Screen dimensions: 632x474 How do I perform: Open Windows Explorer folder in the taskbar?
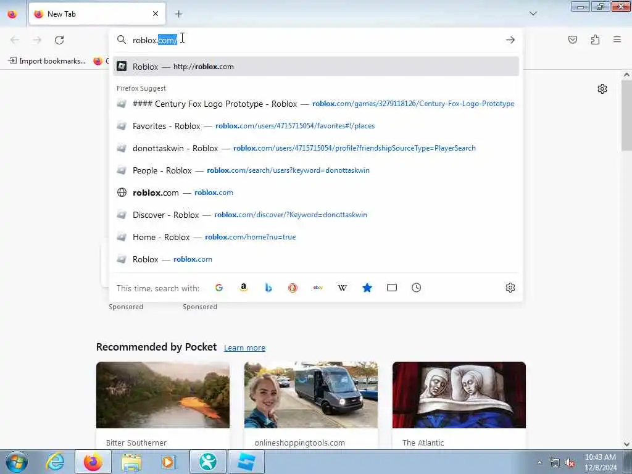click(x=131, y=462)
